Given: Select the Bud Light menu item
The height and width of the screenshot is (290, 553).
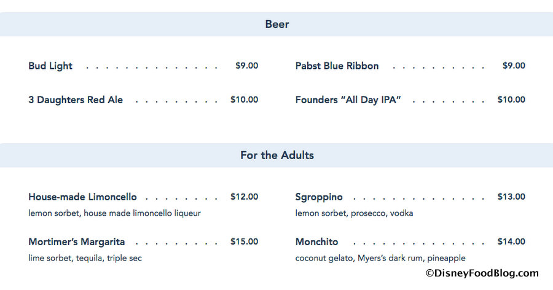Looking at the screenshot, I should 50,66.
